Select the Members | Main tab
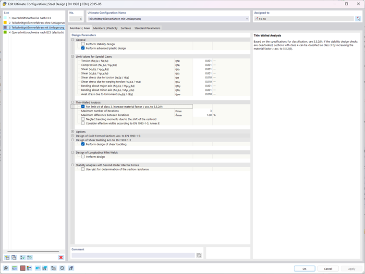365x274 pixels. tap(80, 28)
